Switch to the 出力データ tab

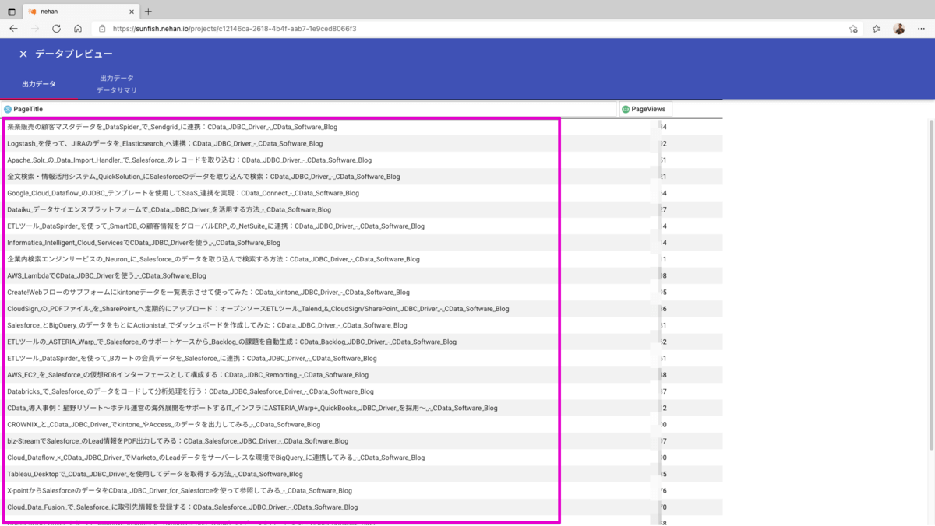(x=39, y=84)
